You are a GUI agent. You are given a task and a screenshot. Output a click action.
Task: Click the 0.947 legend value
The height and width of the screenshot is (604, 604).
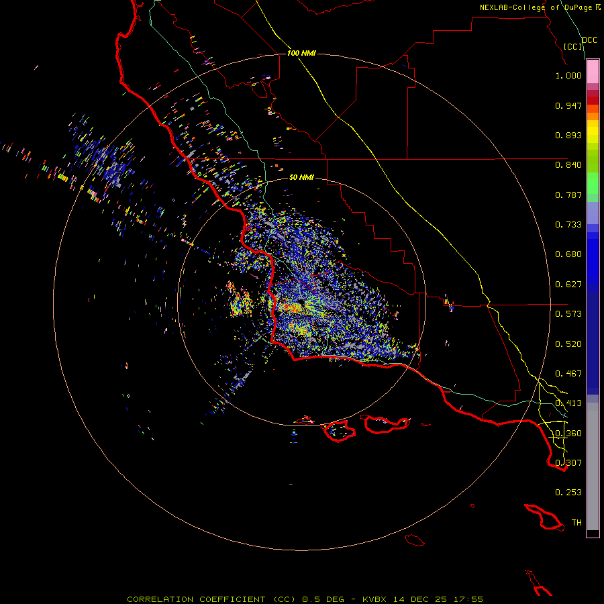568,105
